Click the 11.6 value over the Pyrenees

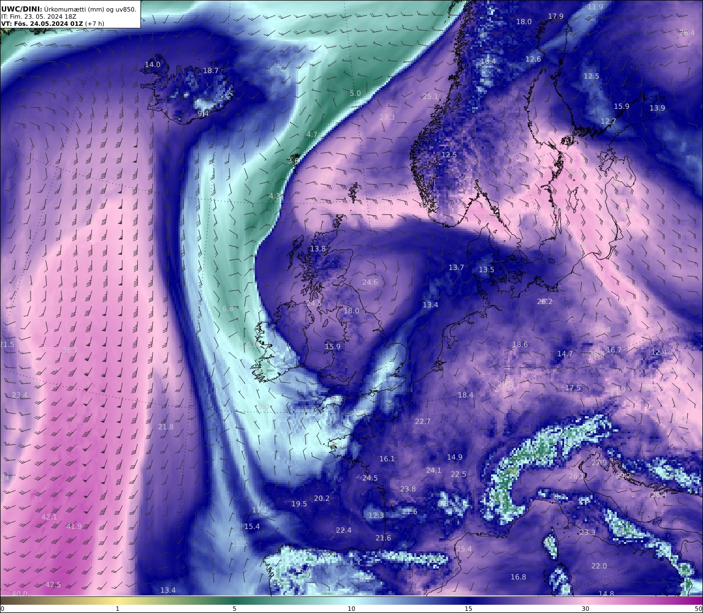(x=410, y=511)
